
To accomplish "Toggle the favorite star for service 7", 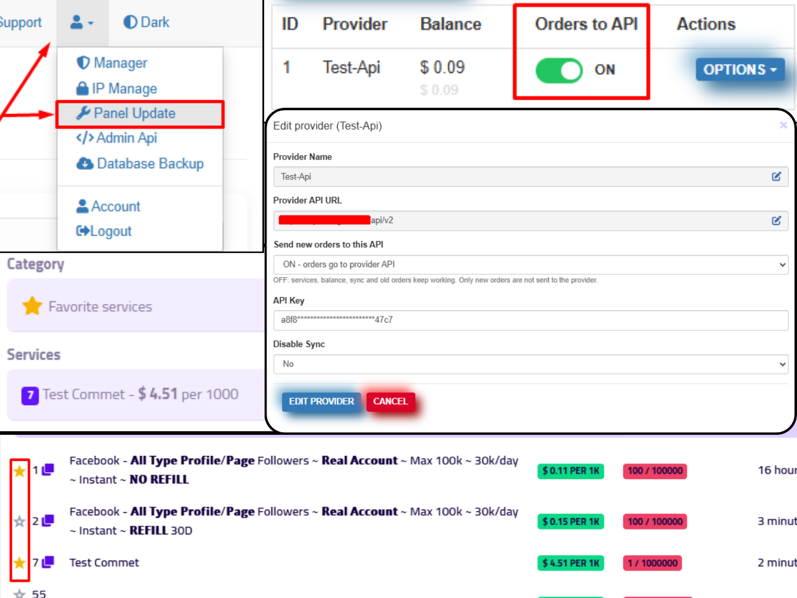I will (20, 563).
